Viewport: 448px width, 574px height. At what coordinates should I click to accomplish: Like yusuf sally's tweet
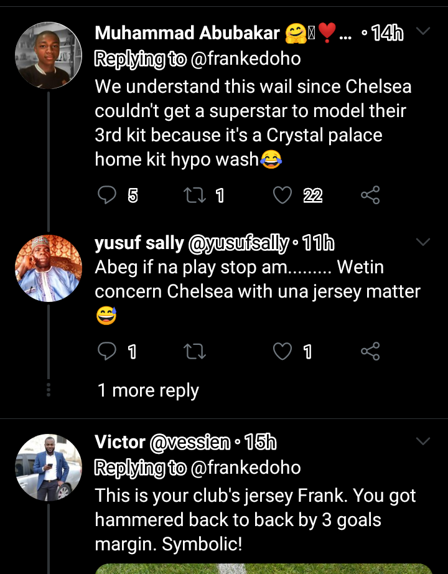click(282, 351)
